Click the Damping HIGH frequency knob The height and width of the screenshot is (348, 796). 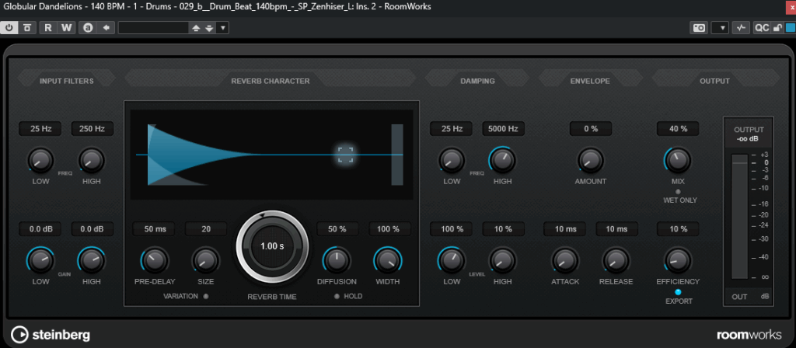coord(503,161)
